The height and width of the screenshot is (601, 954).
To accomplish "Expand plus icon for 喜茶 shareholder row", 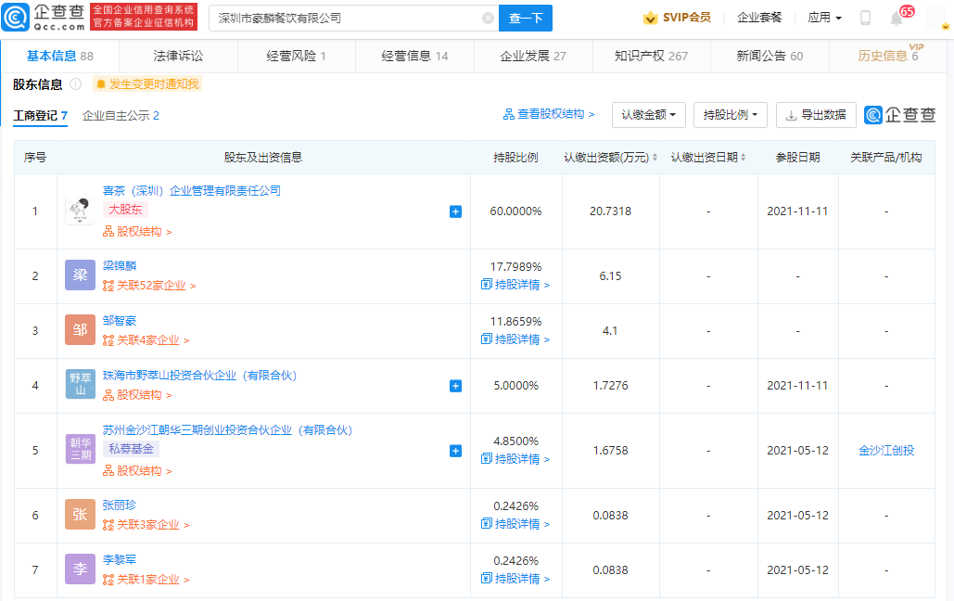I will pos(455,211).
